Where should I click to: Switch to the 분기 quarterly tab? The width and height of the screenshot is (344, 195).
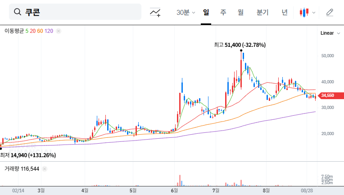(x=263, y=12)
